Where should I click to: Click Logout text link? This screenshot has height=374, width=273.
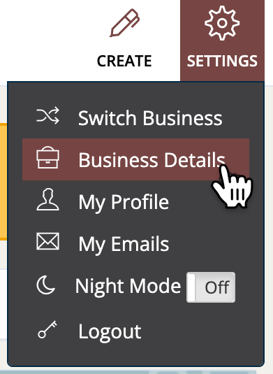[110, 332]
